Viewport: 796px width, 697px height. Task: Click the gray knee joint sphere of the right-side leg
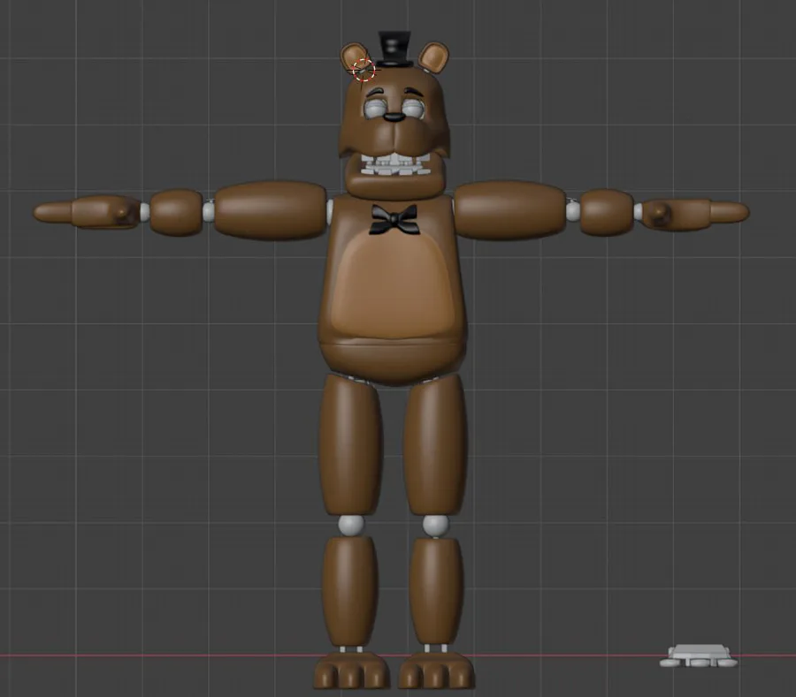(435, 525)
